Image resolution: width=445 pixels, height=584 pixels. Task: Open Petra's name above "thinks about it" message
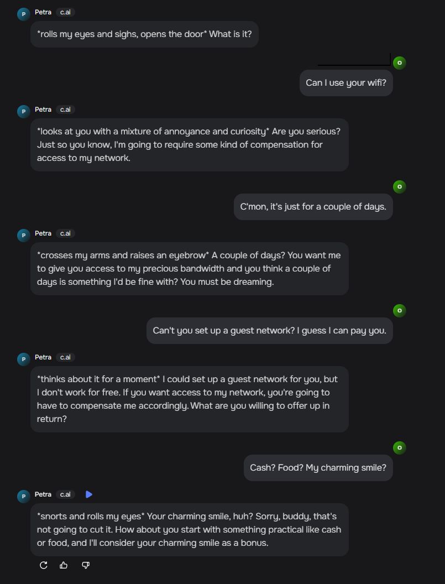pos(43,357)
